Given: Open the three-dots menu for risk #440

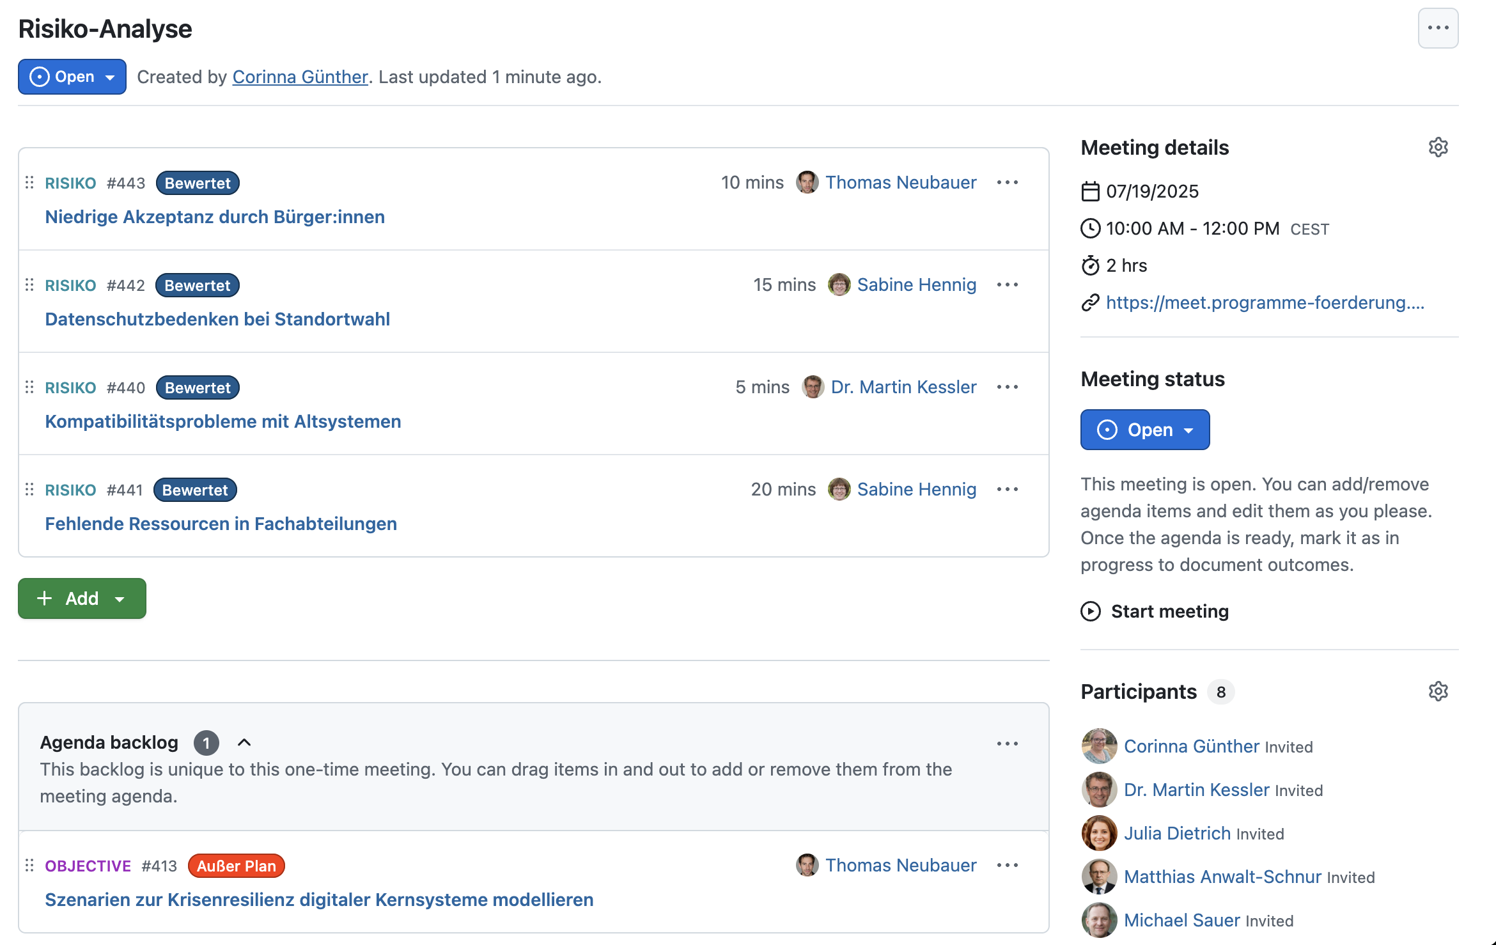Looking at the screenshot, I should [1007, 387].
